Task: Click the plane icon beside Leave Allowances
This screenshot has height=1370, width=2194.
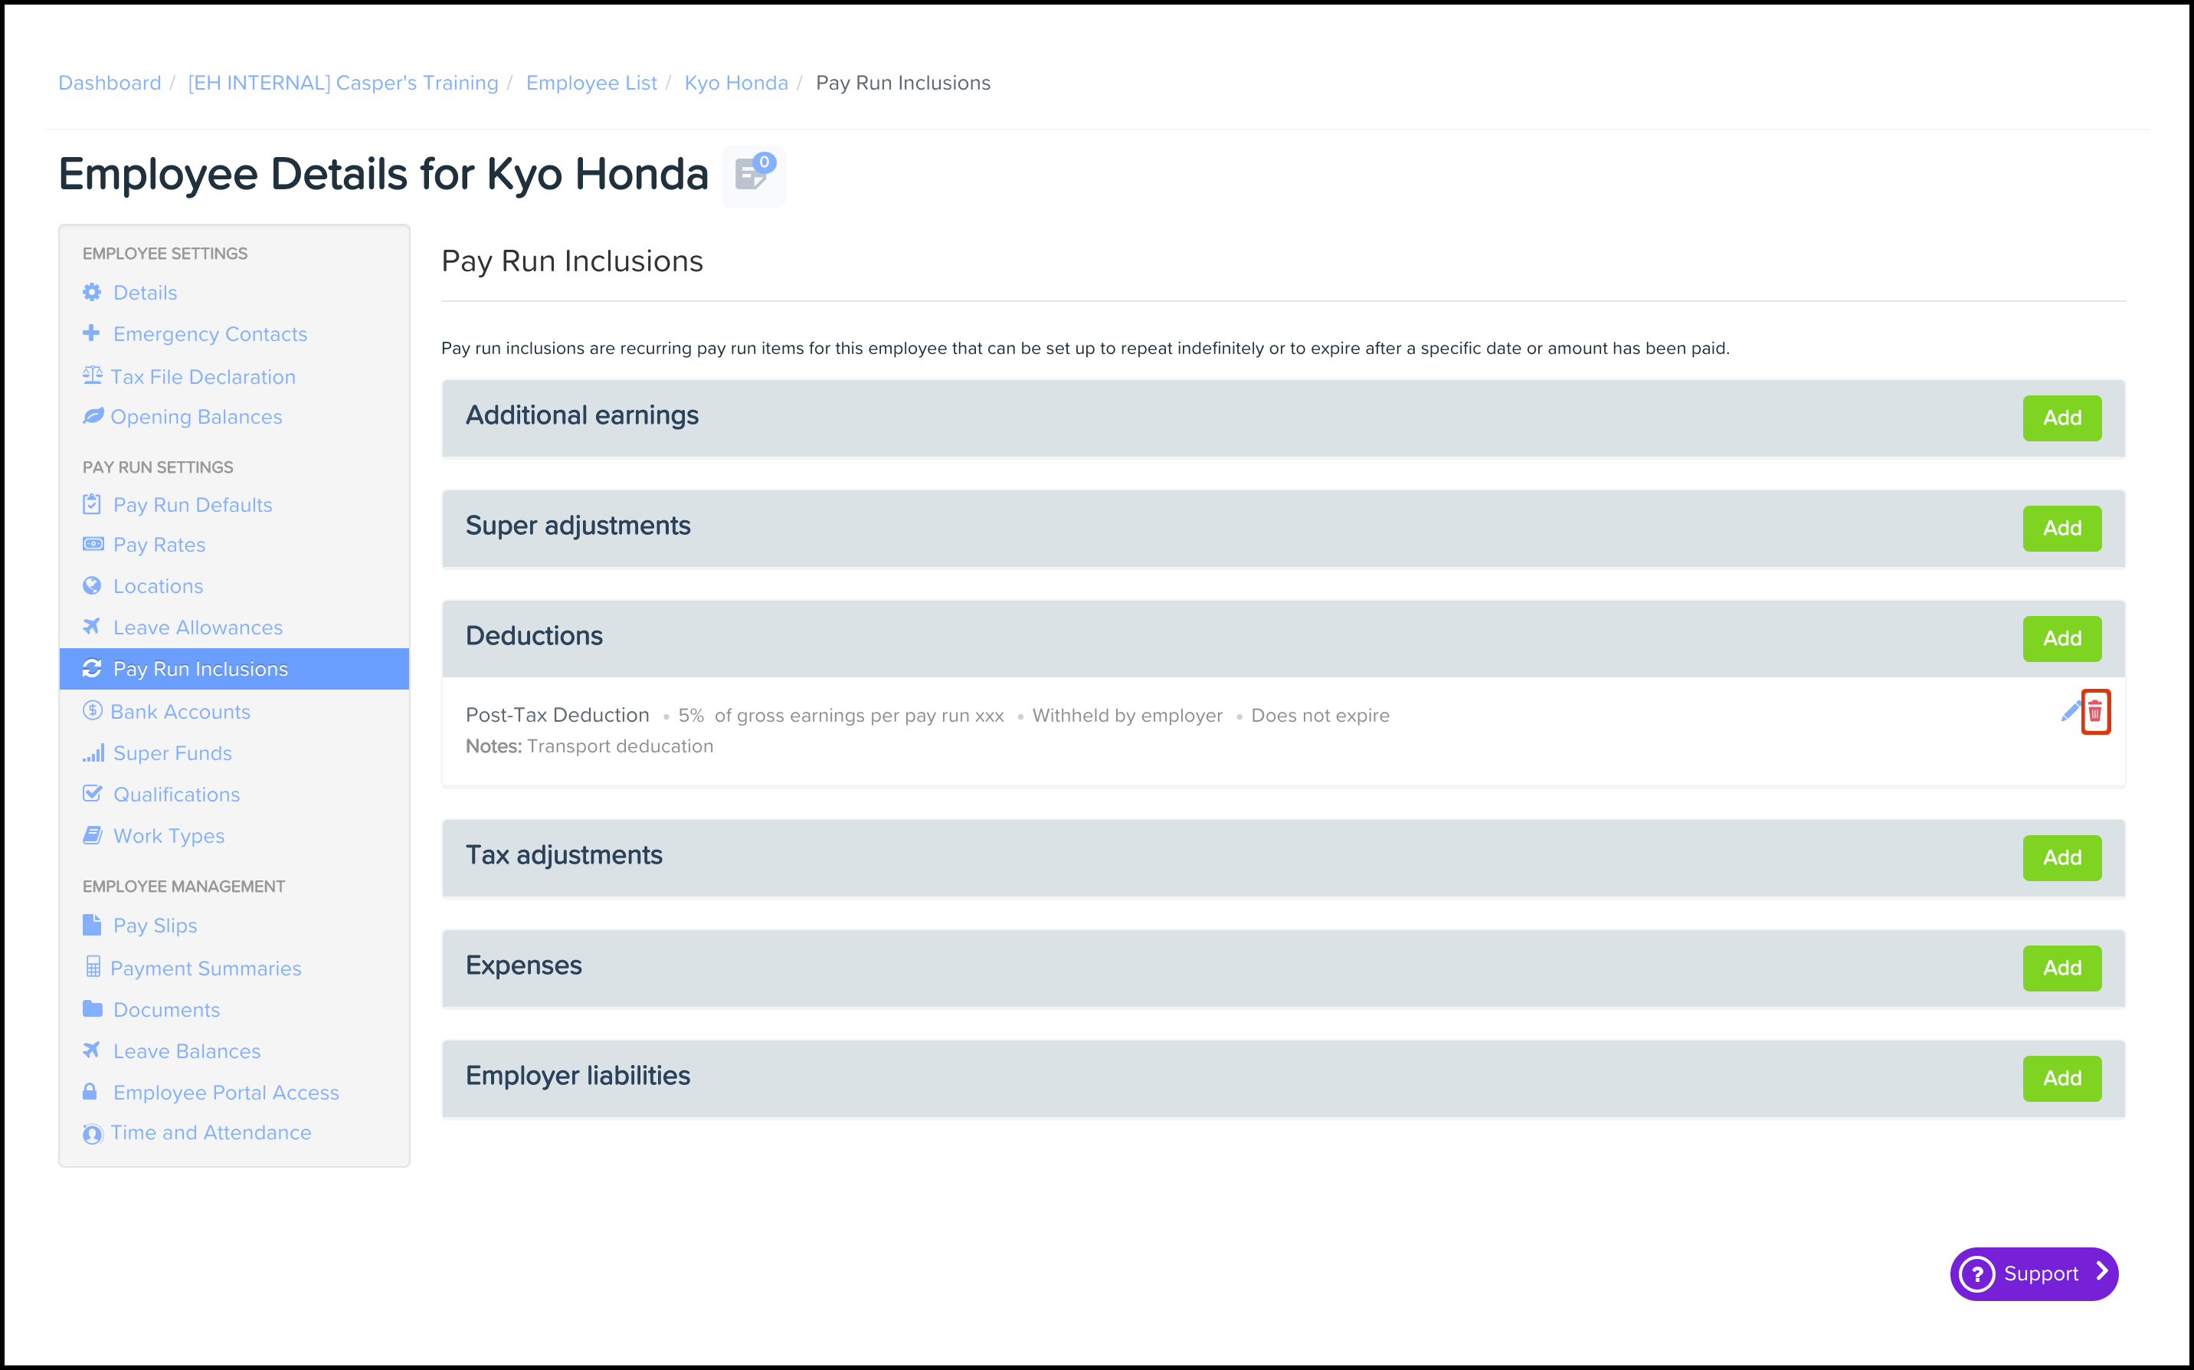Action: click(x=93, y=627)
